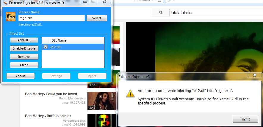Close the Extreme Injector v3.3 window

point(104,1)
